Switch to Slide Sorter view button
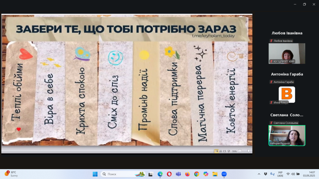319x179 pixels. point(221,151)
